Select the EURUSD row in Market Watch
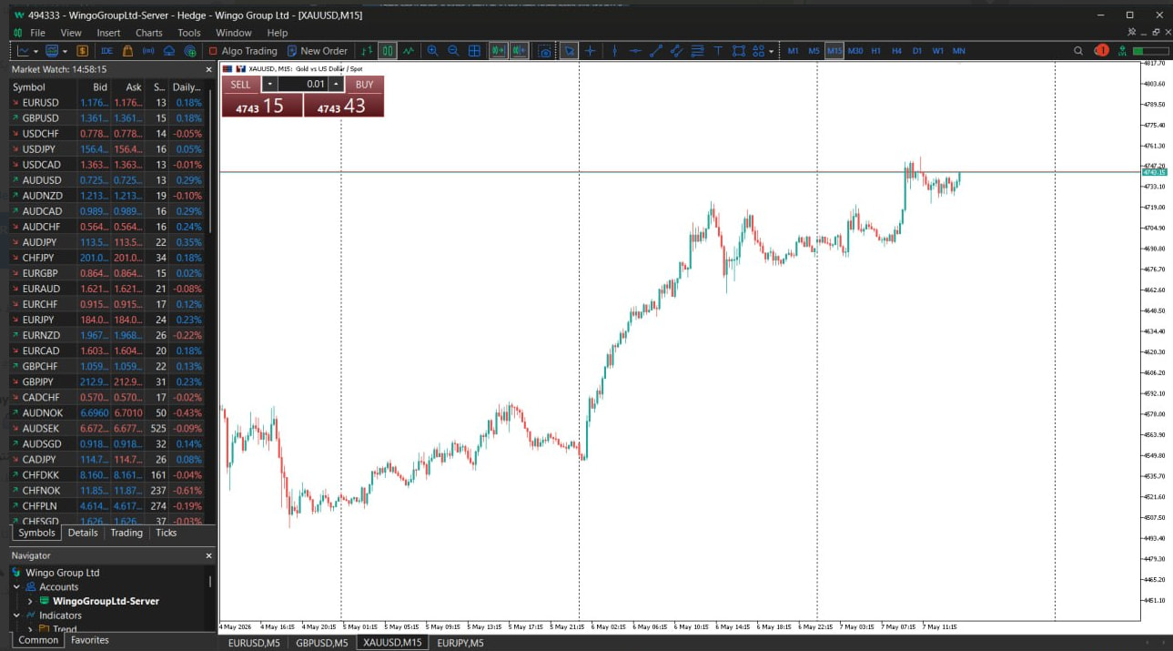Viewport: 1173px width, 651px height. point(108,103)
